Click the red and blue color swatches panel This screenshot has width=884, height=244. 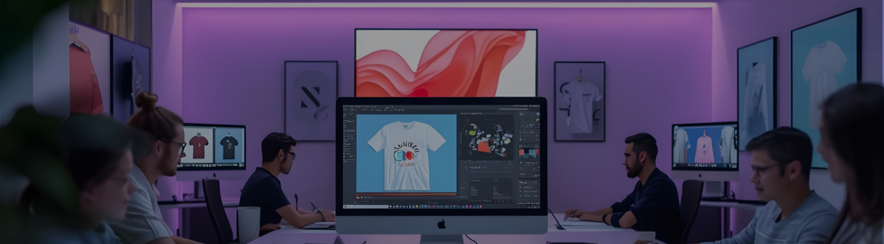point(528,153)
